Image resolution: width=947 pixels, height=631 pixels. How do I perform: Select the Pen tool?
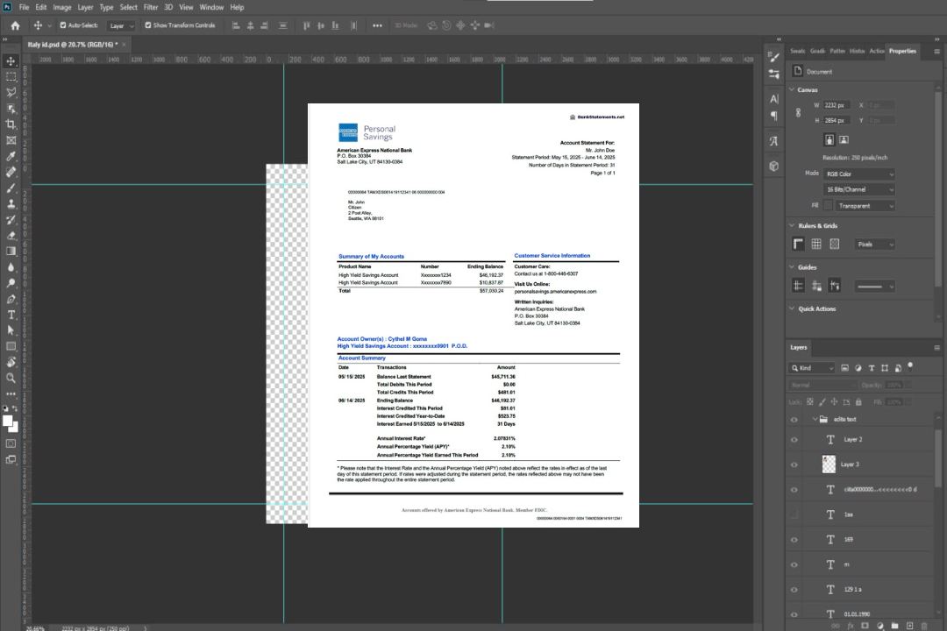pos(11,299)
